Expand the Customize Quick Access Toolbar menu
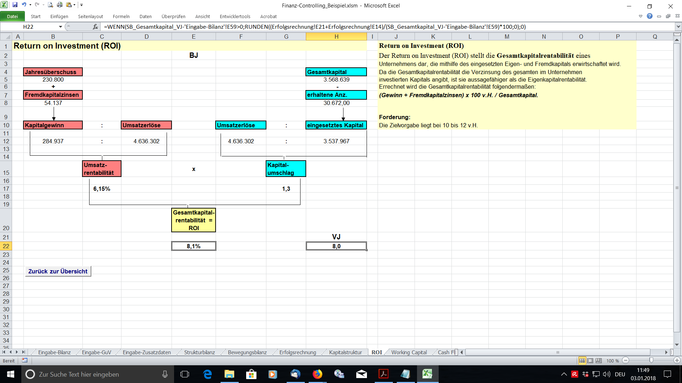682x383 pixels. click(81, 5)
